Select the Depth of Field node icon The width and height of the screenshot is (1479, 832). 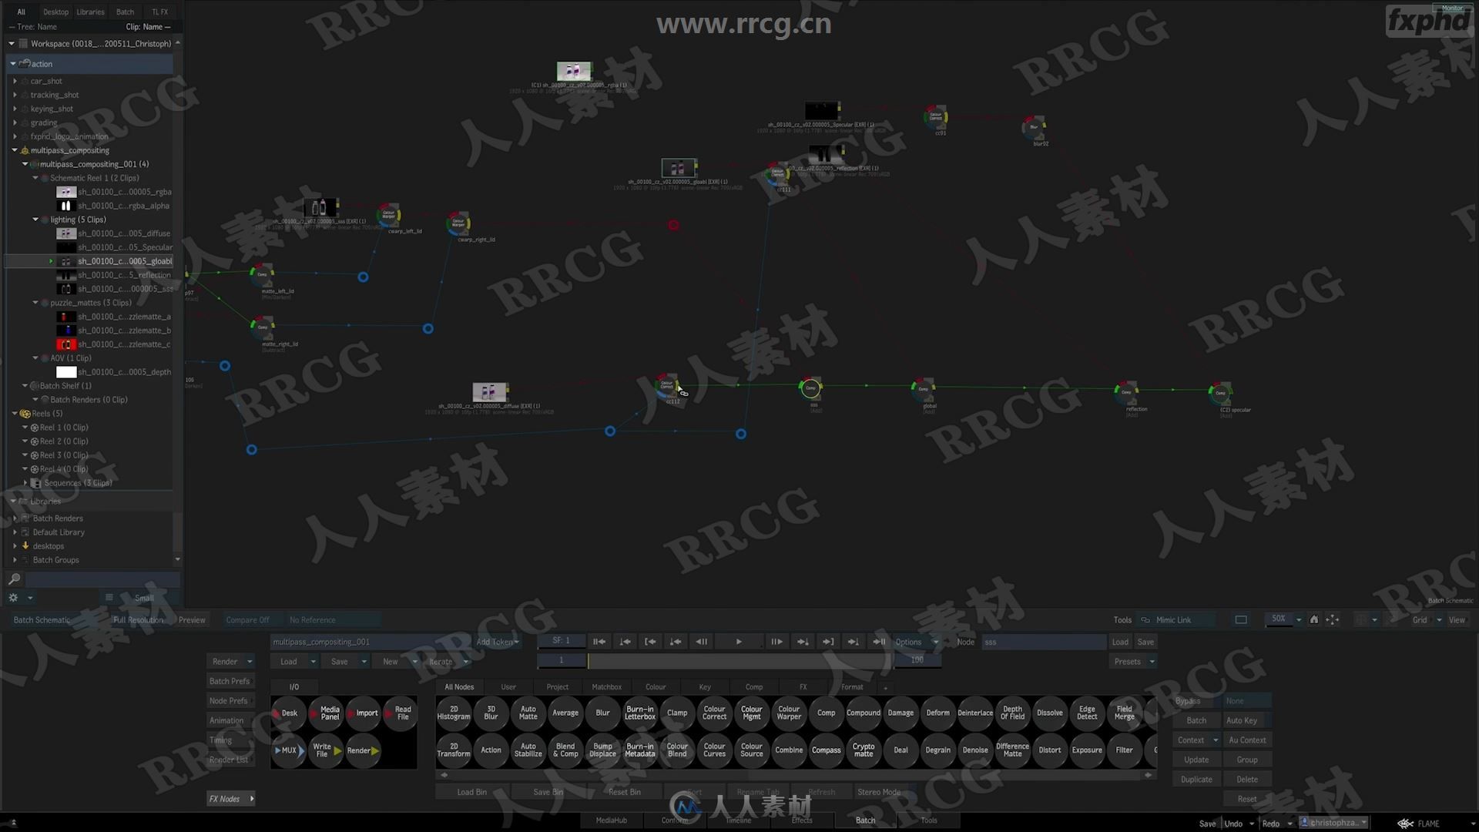1011,712
